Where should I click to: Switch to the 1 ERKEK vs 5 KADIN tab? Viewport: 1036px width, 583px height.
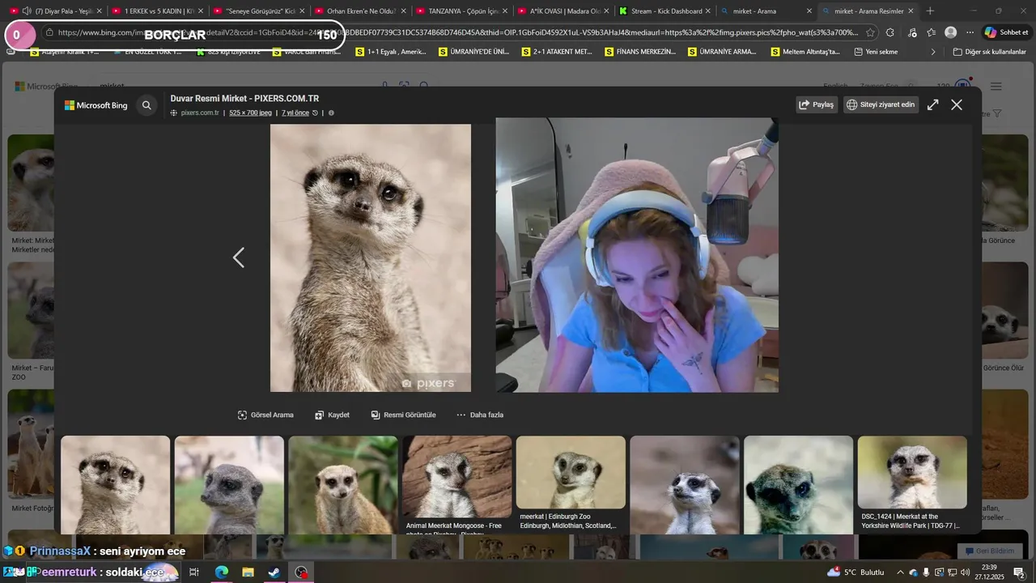click(157, 11)
